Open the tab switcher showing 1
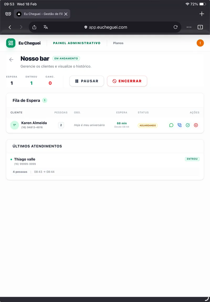Screen dimensions: 210x302 [200, 27]
